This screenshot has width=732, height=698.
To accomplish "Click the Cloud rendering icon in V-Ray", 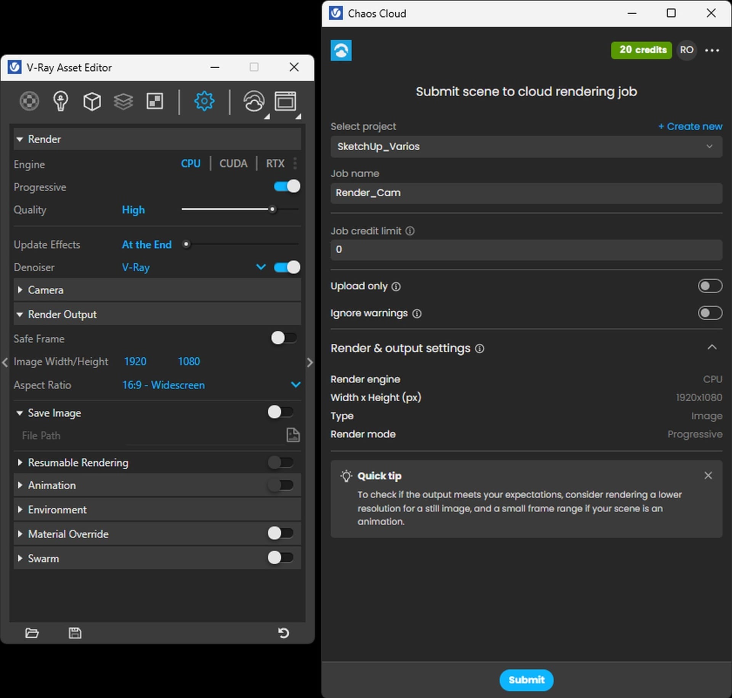I will click(x=254, y=101).
